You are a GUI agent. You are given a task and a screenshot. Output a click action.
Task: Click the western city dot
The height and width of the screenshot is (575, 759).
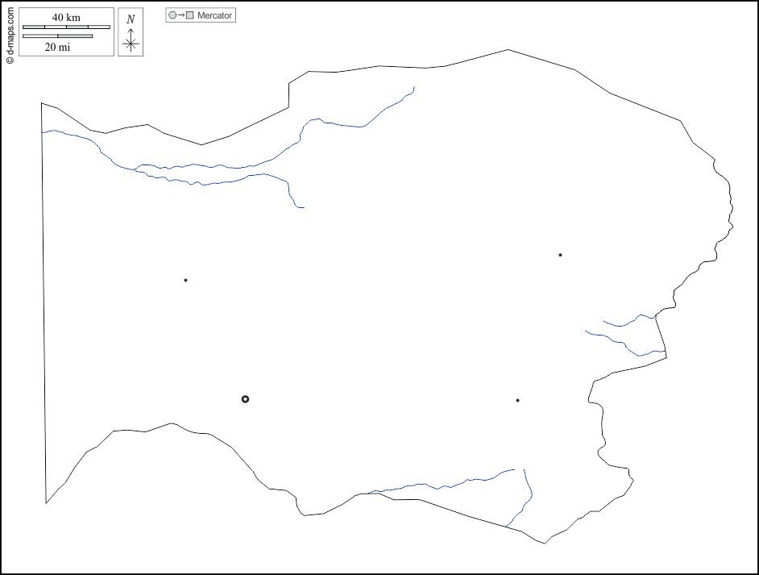[185, 281]
